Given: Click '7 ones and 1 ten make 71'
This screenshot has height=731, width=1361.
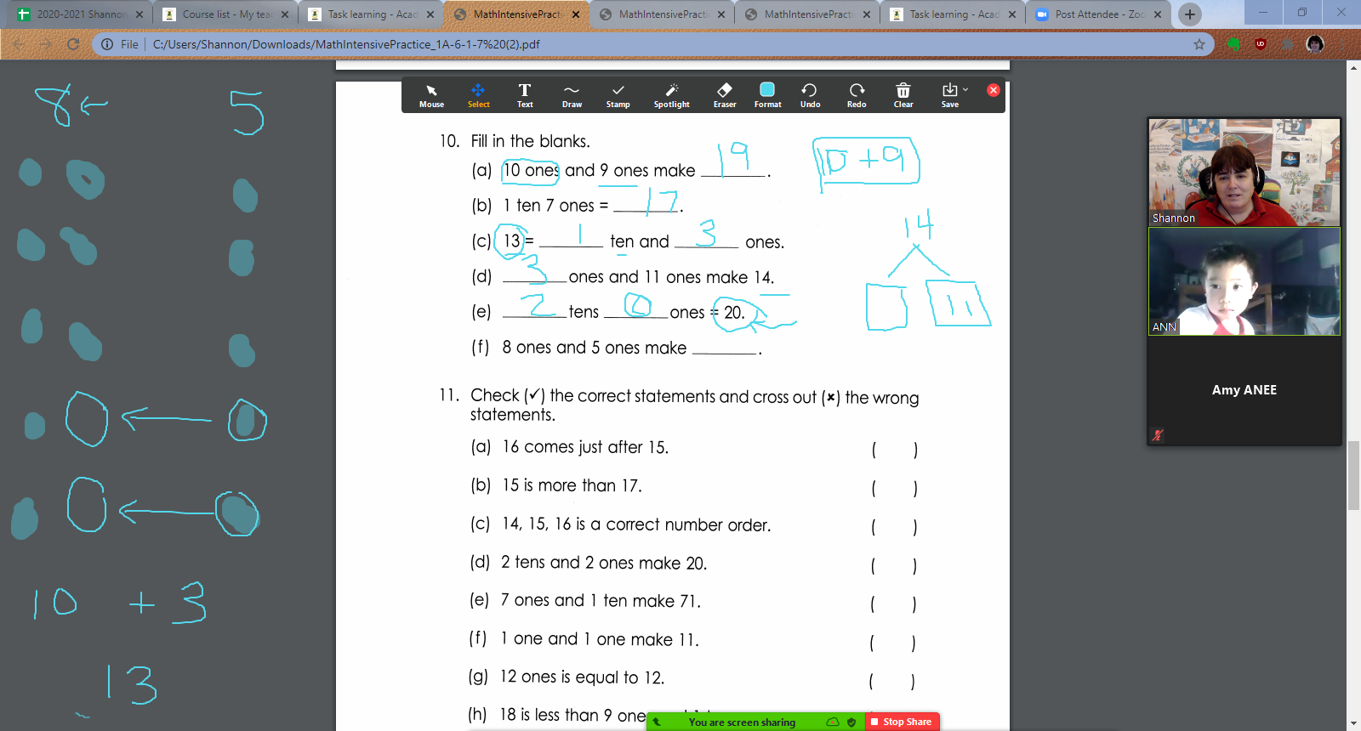Looking at the screenshot, I should click(x=601, y=601).
